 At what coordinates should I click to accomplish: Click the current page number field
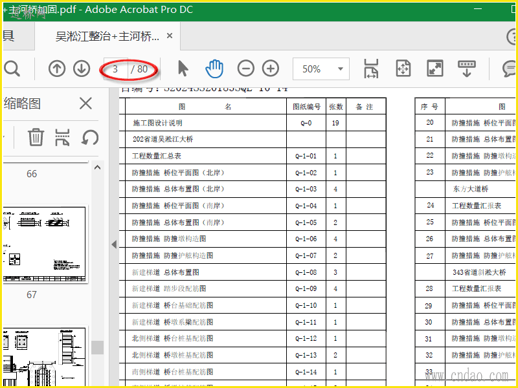click(x=115, y=69)
